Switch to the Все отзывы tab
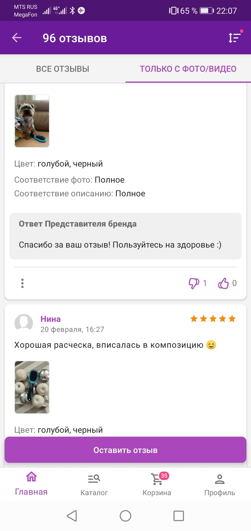This screenshot has height=531, width=251. point(63,69)
